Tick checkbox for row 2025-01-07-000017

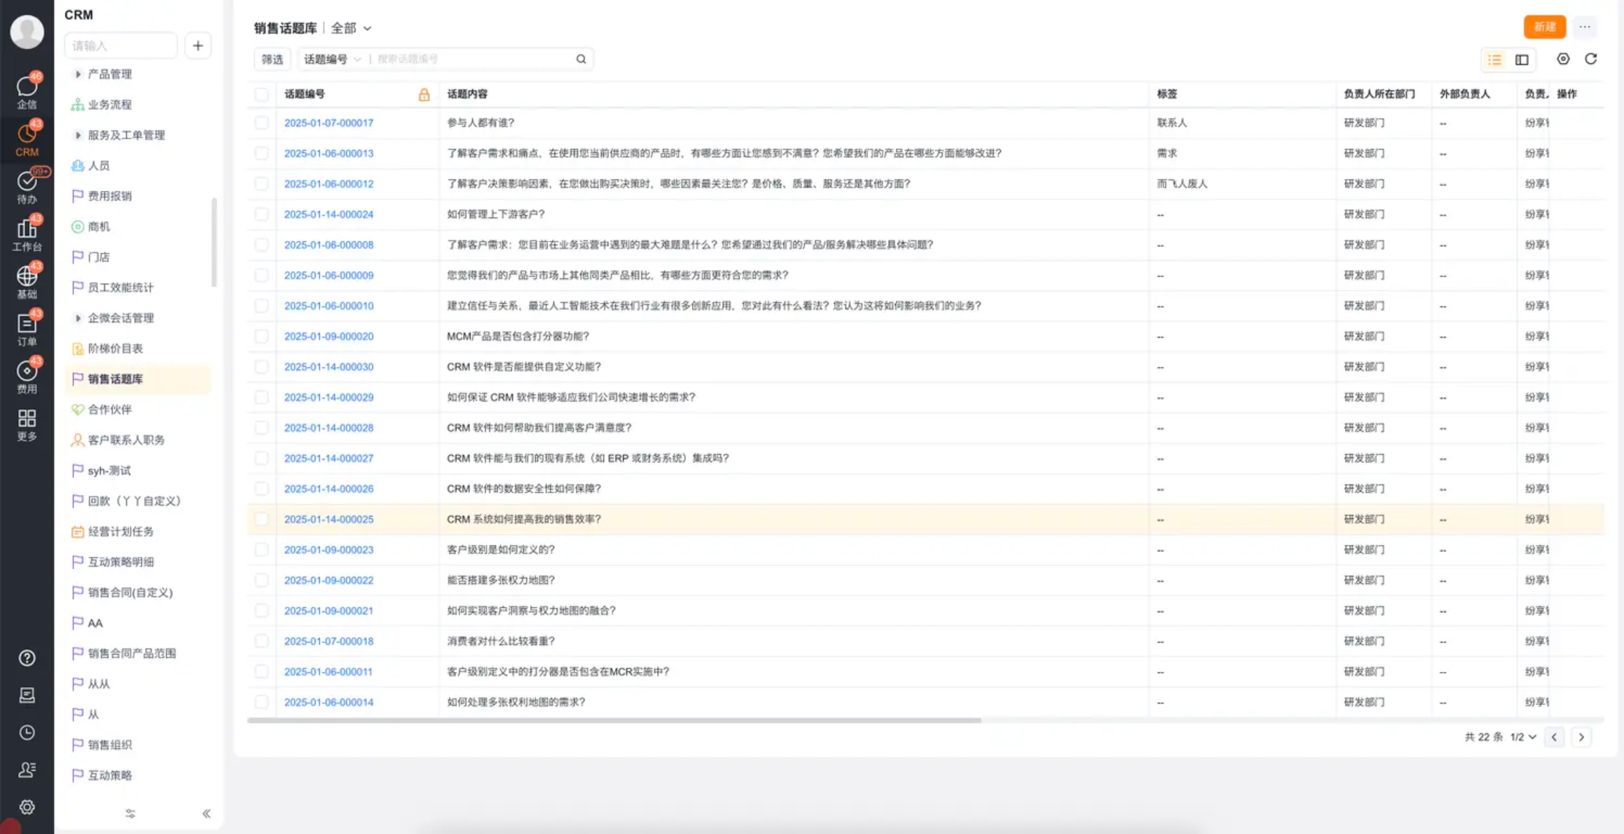coord(261,122)
